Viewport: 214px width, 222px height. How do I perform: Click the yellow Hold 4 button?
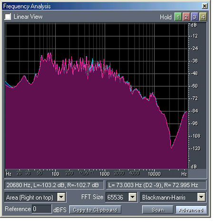[203, 17]
